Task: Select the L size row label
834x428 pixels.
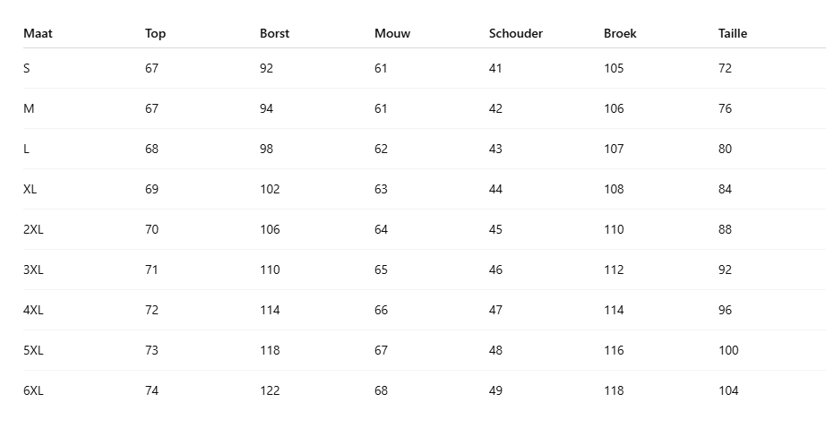Action: [27, 149]
